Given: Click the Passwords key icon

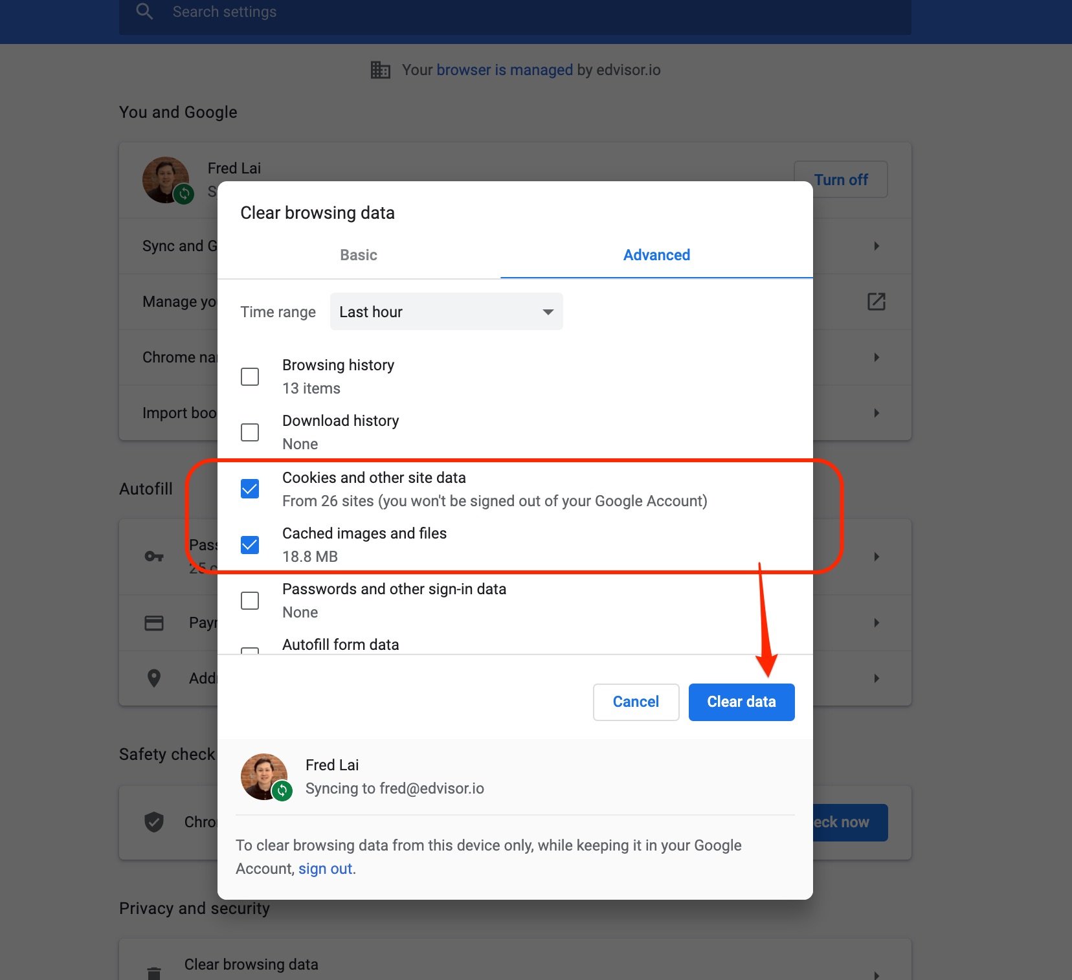Looking at the screenshot, I should tap(154, 557).
